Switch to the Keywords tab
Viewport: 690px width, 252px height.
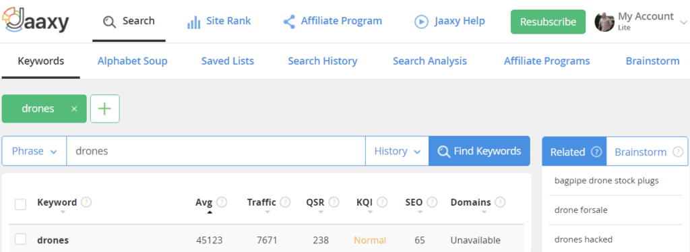[41, 61]
